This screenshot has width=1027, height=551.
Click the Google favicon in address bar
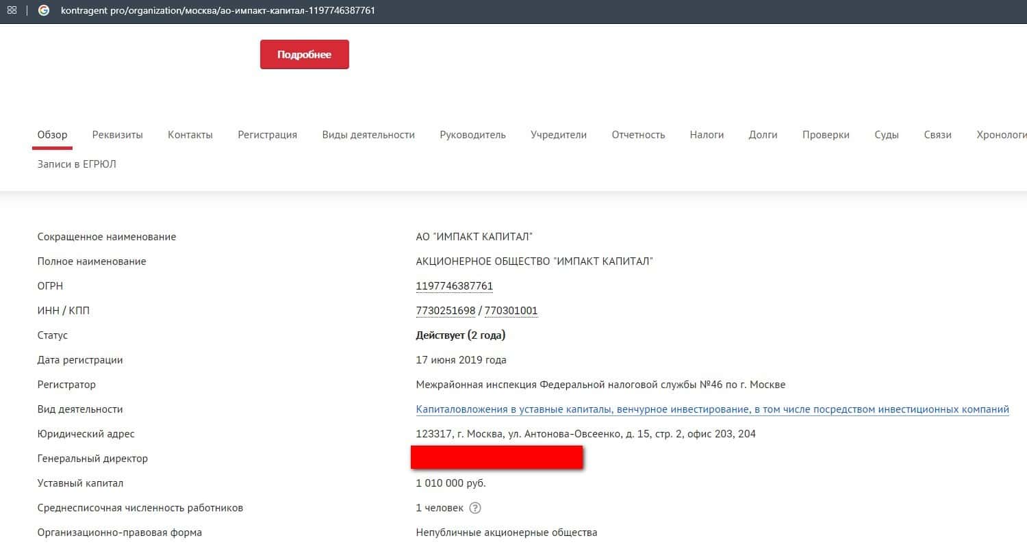[x=44, y=11]
